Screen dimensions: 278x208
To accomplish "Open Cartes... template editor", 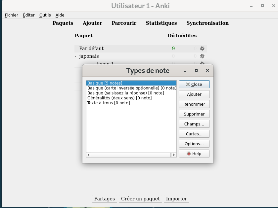I will 194,134.
